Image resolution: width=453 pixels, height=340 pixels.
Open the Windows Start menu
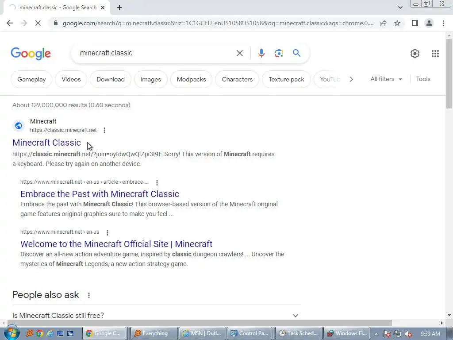pos(12,333)
